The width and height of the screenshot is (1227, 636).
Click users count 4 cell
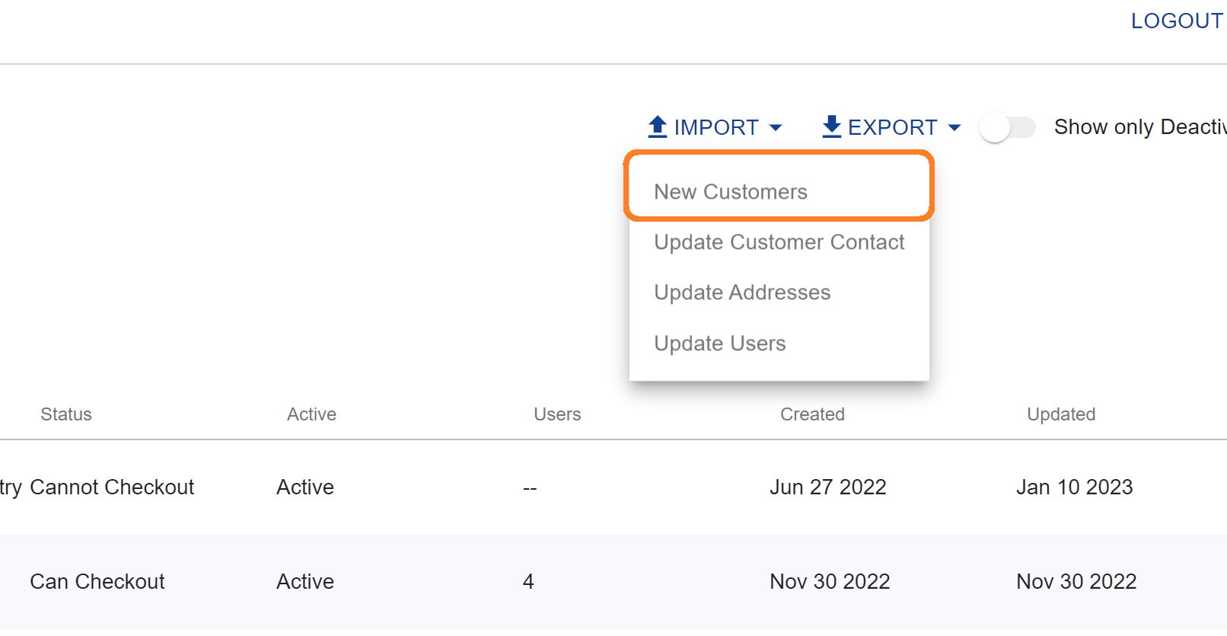point(528,582)
